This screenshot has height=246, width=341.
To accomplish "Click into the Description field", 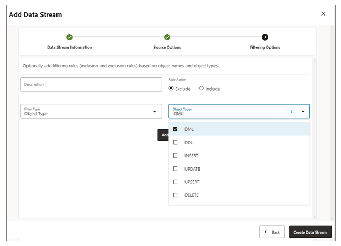I will click(x=91, y=84).
